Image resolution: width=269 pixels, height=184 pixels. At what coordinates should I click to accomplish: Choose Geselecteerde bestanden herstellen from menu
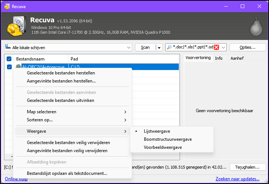click(61, 73)
